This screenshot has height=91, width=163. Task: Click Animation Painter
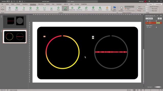130,11
